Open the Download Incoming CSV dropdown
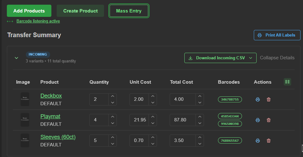Viewport: 303px width, 157px height. coord(220,58)
